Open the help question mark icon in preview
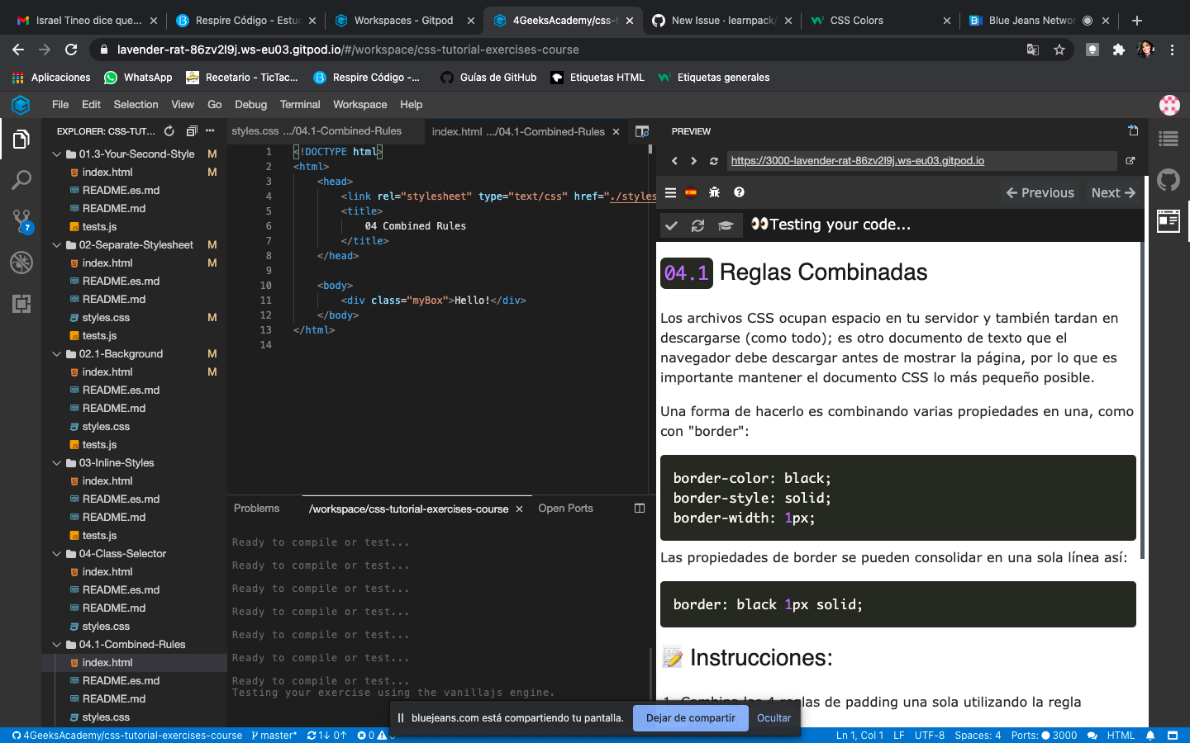This screenshot has height=743, width=1190. 739,192
